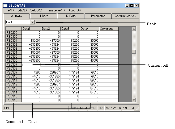Open the Bank0 dropdown arrow
This screenshot has width=175, height=129.
click(32, 23)
